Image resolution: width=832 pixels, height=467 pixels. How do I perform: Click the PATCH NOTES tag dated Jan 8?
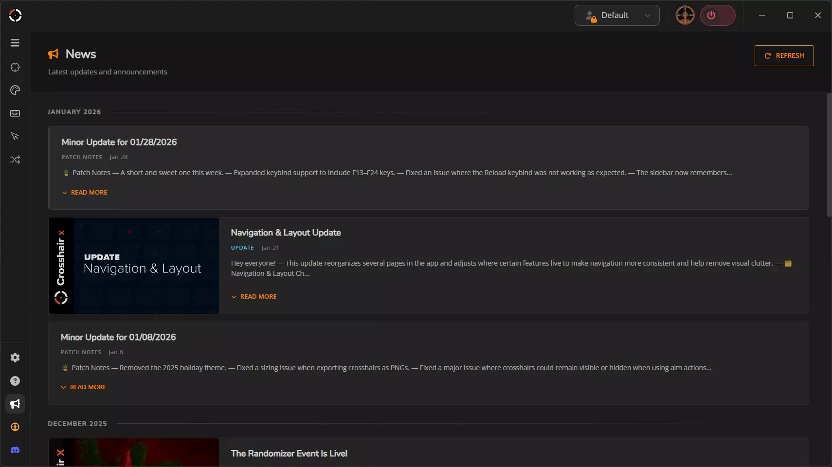pyautogui.click(x=81, y=352)
